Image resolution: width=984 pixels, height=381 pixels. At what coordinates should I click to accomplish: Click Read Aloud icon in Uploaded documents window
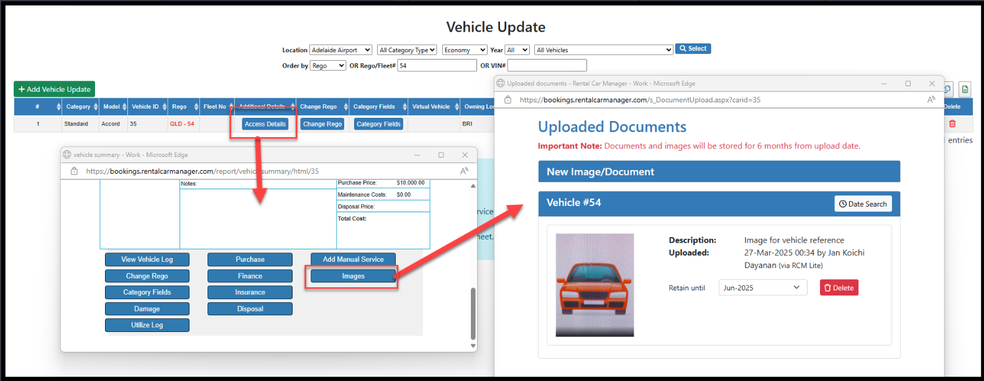pyautogui.click(x=931, y=100)
